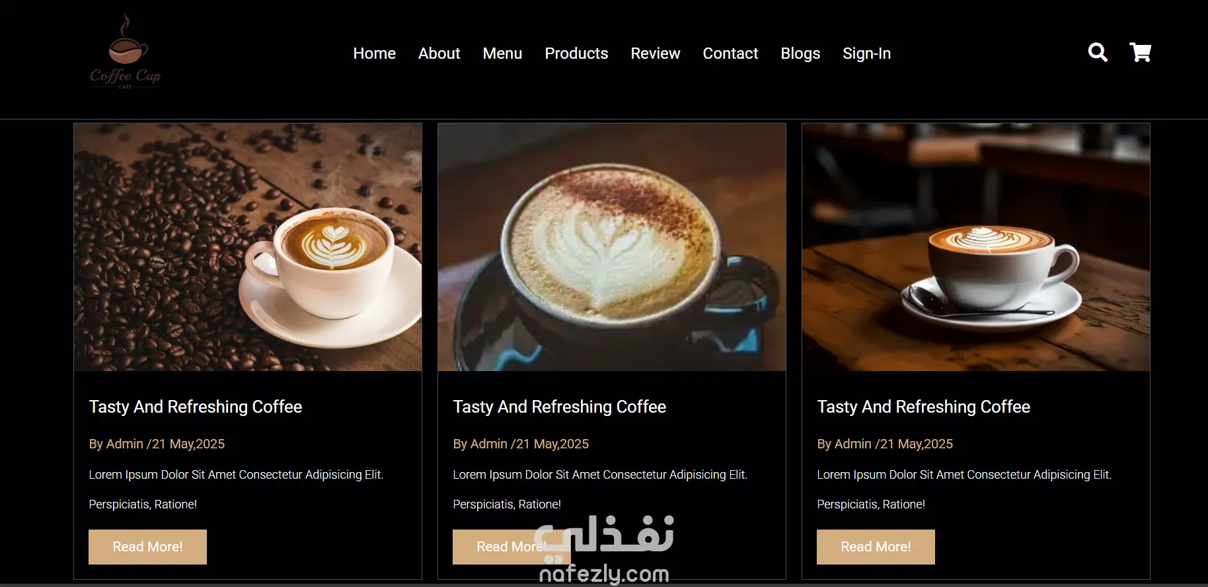The height and width of the screenshot is (587, 1208).
Task: Open the About page link
Action: point(439,53)
